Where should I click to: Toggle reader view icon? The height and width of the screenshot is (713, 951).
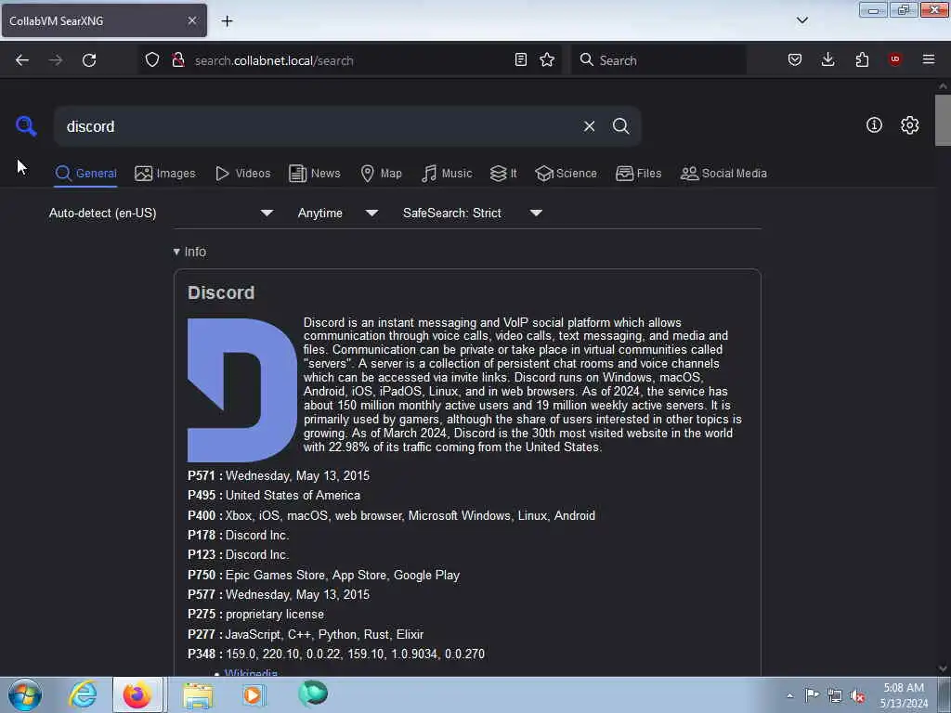(x=520, y=60)
